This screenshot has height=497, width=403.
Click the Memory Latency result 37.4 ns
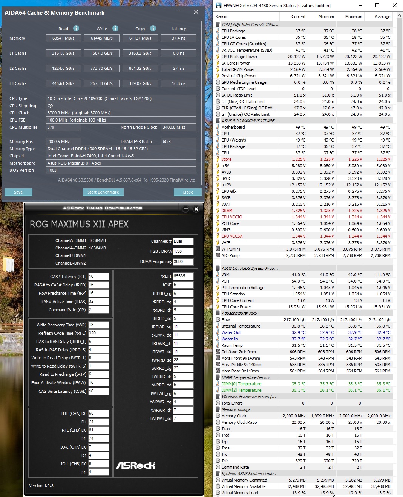178,38
